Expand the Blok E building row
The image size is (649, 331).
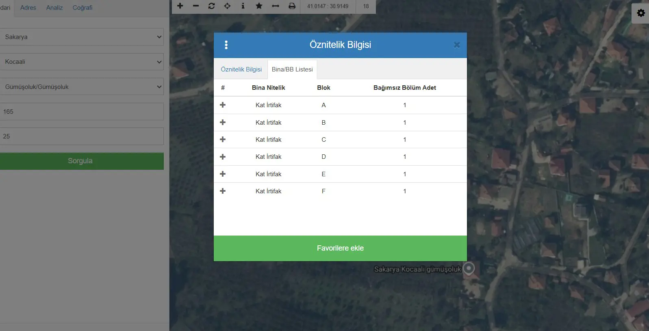click(x=223, y=174)
